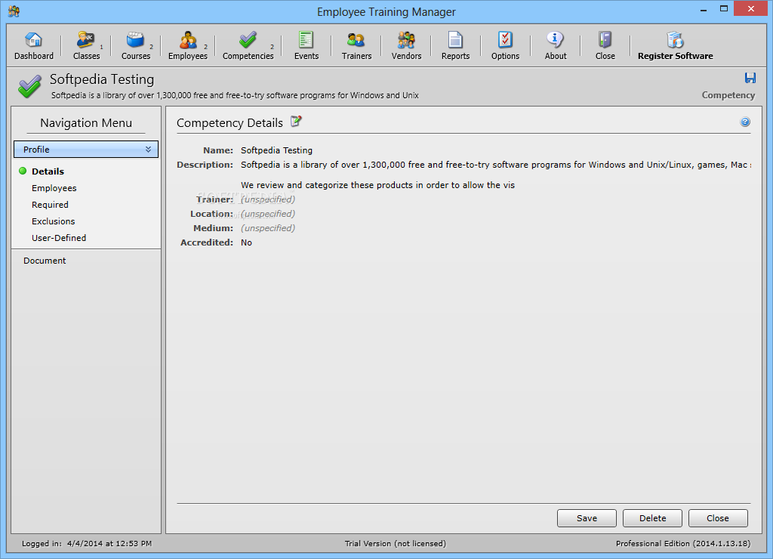Open the Events section
Screen dimensions: 773x559
click(306, 46)
